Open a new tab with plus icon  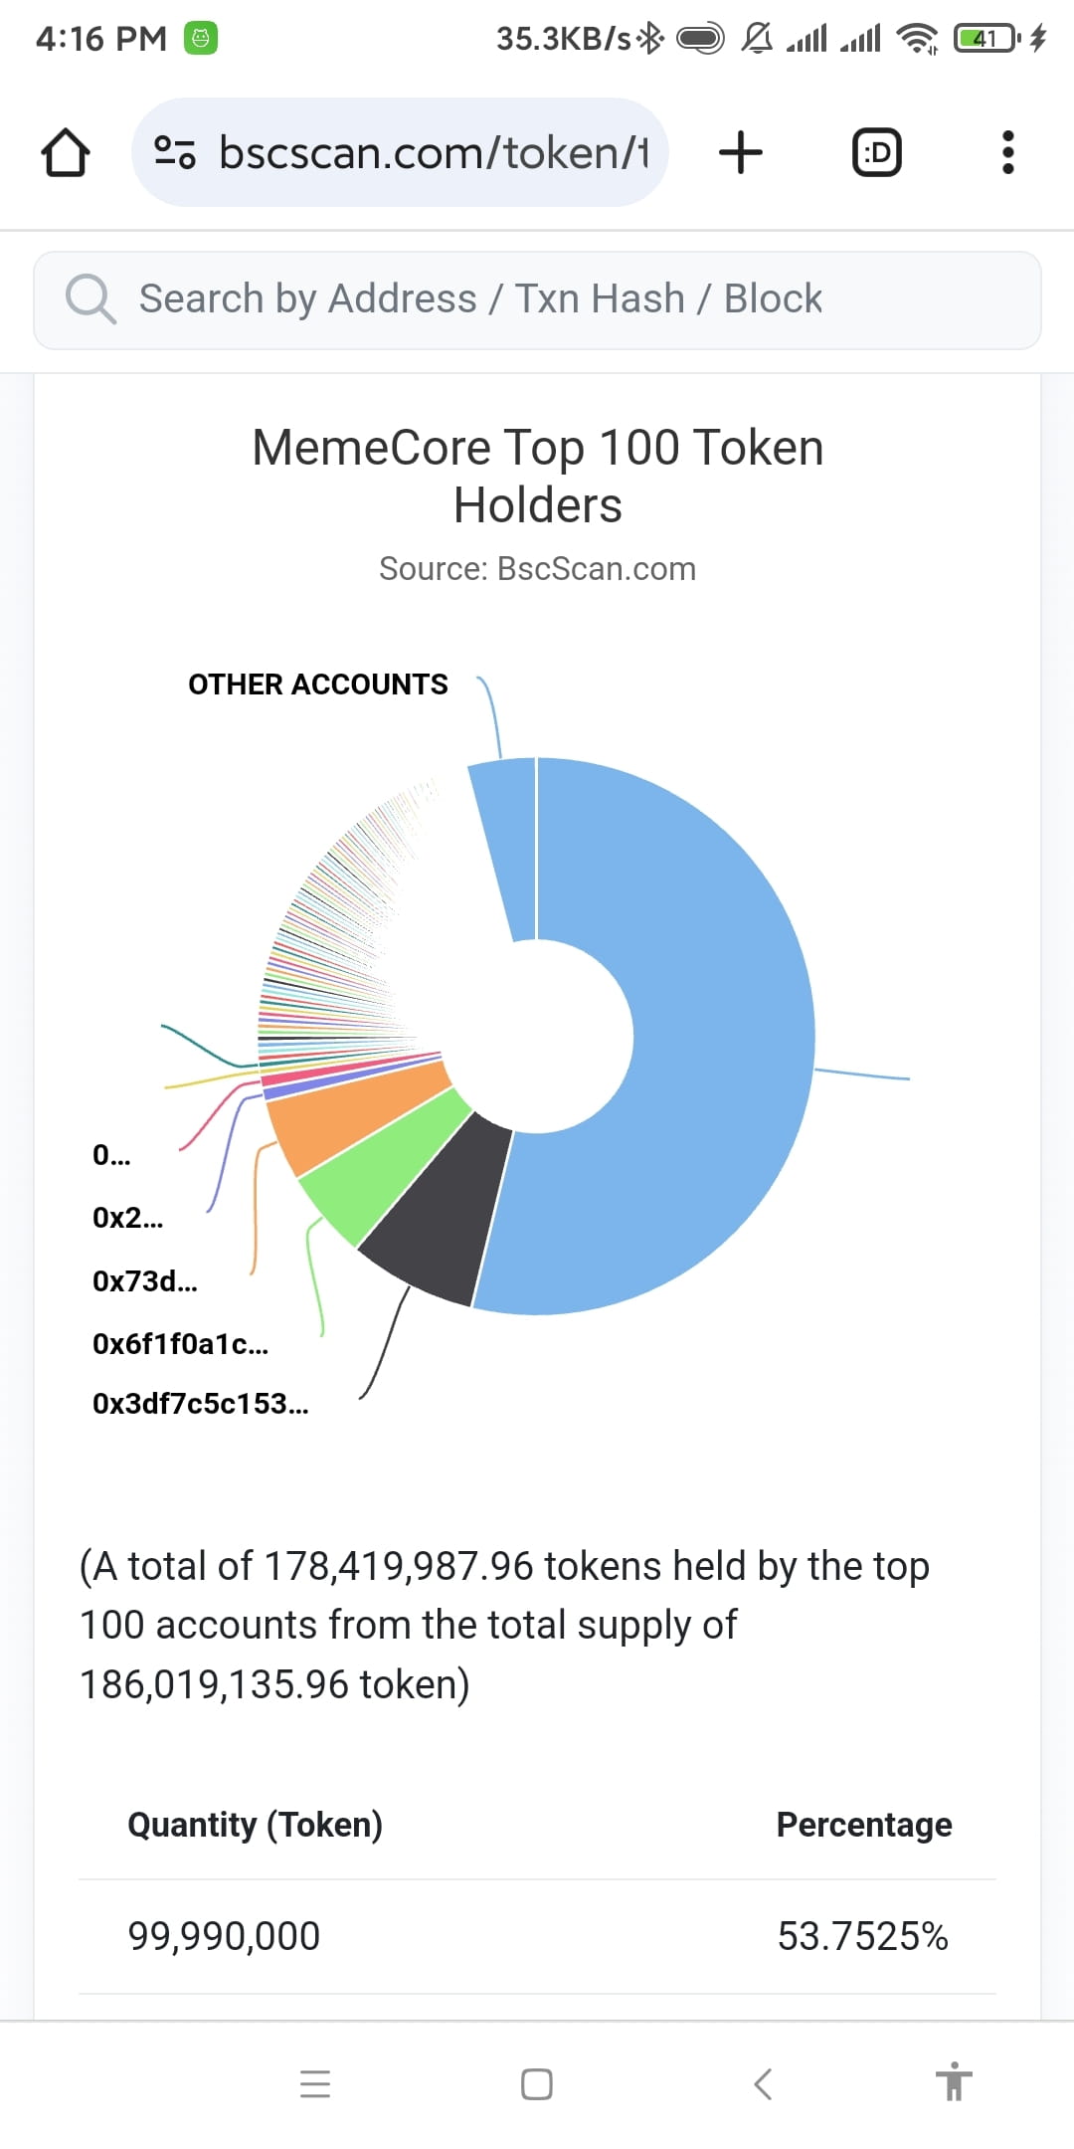(741, 152)
